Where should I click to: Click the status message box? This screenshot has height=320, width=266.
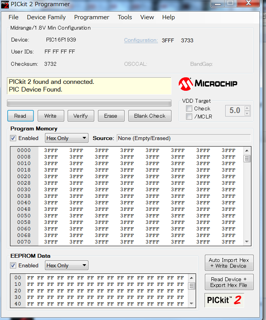(x=89, y=86)
